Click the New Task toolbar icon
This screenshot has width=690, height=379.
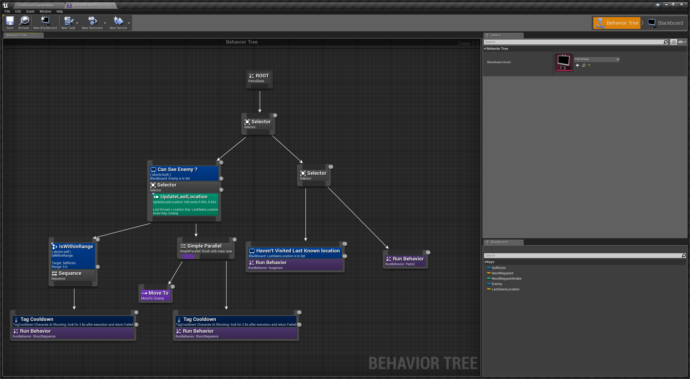[x=68, y=22]
